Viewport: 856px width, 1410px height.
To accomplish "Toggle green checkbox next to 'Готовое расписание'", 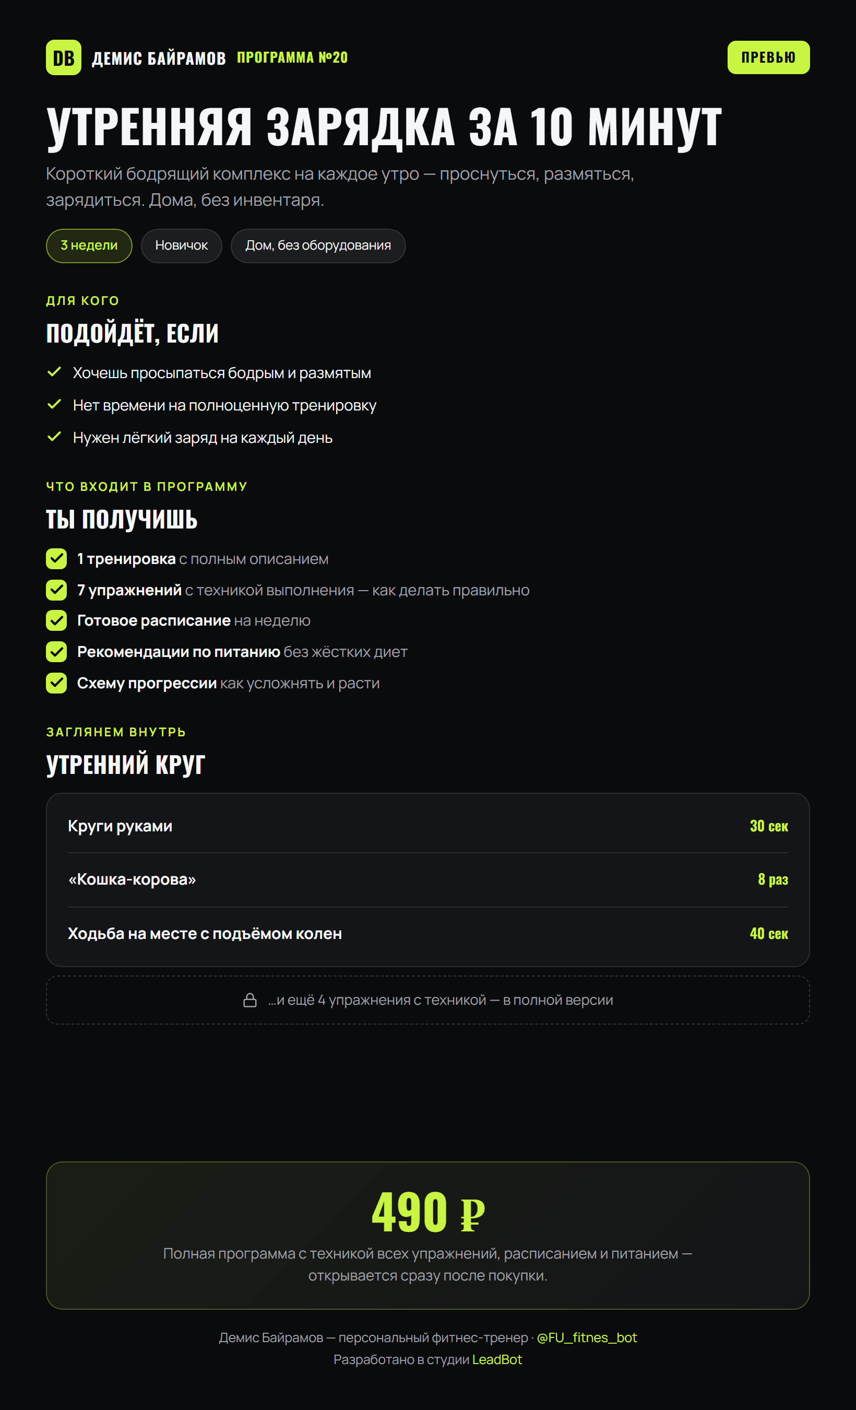I will click(x=56, y=620).
